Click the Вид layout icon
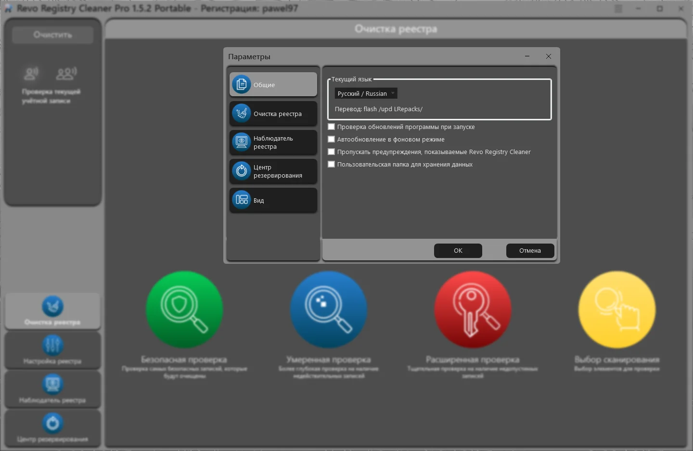This screenshot has width=693, height=451. click(x=242, y=200)
